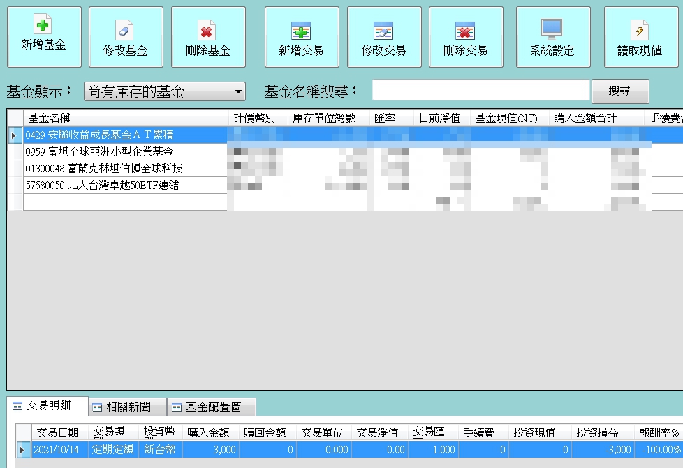Click the 新增交易 add transaction icon

pos(301,31)
